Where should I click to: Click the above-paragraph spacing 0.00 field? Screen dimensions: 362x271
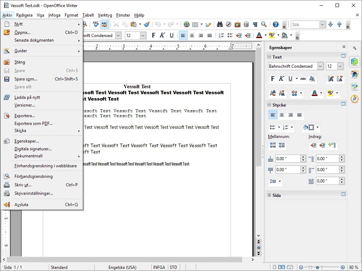point(288,158)
